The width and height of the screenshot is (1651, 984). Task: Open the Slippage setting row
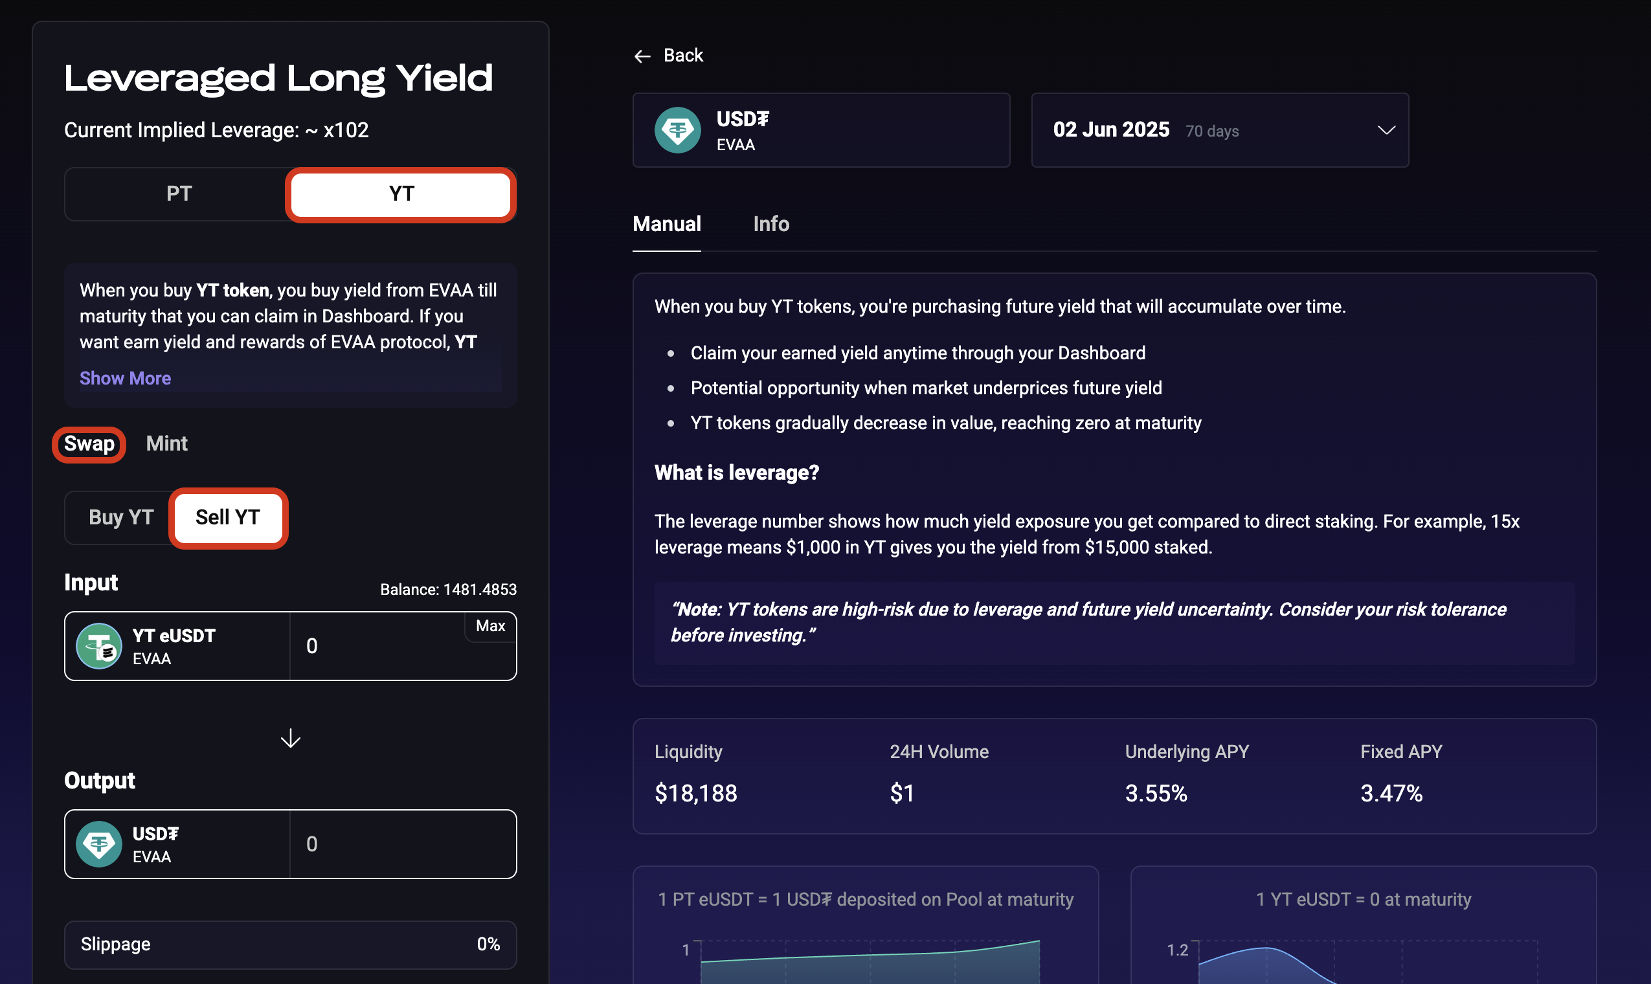click(291, 945)
